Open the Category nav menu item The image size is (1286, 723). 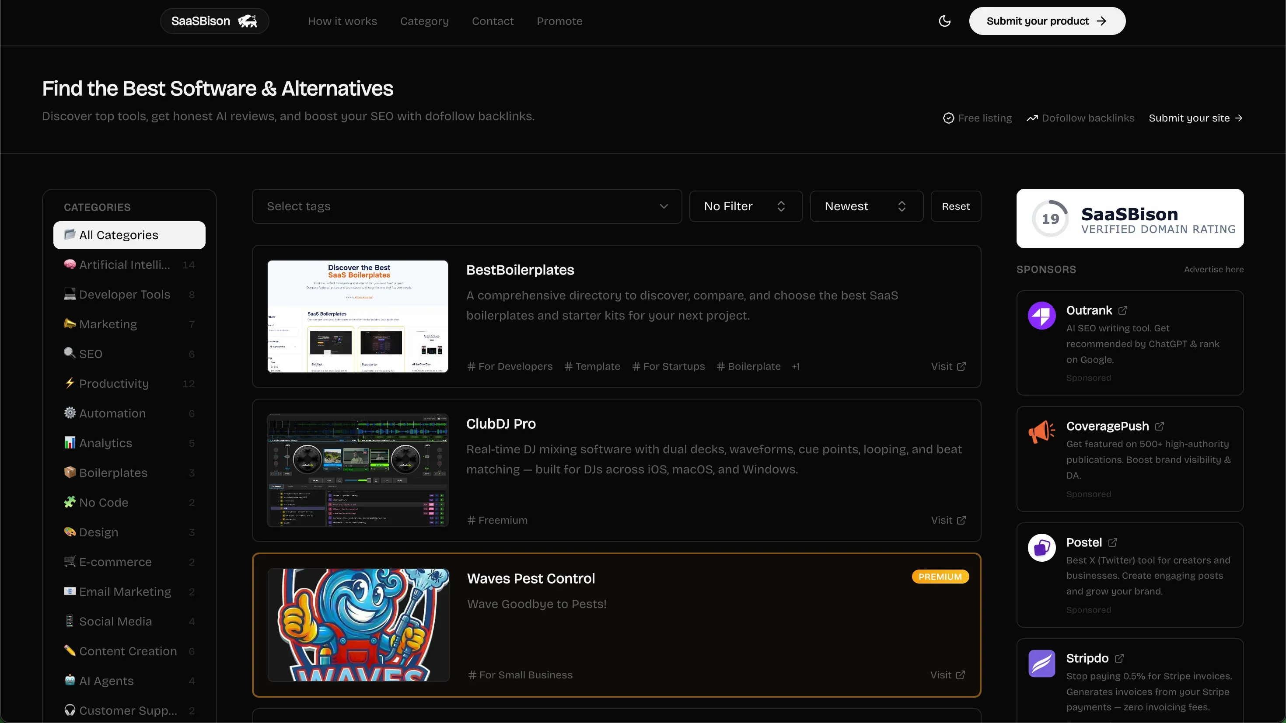tap(424, 21)
